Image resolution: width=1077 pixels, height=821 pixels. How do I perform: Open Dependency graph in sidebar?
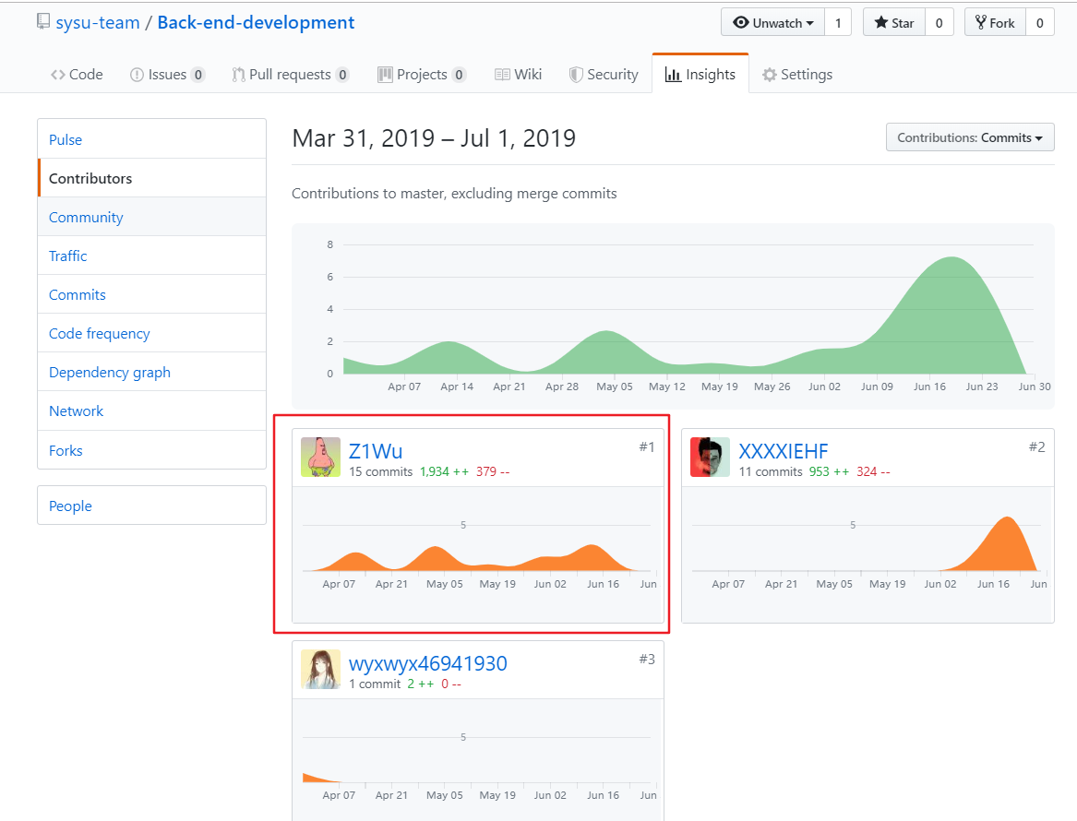[109, 373]
